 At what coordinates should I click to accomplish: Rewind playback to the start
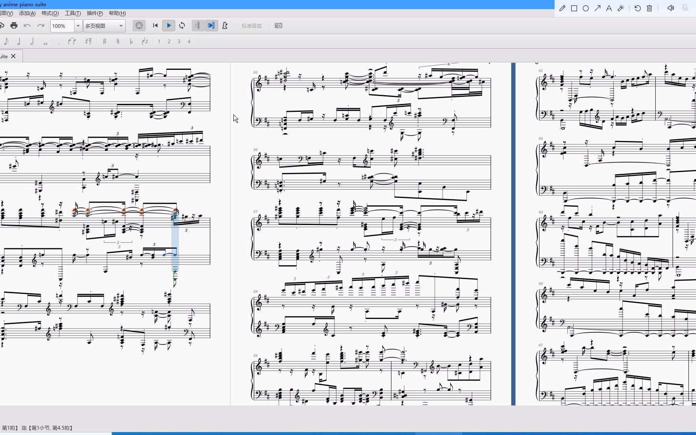coord(155,26)
